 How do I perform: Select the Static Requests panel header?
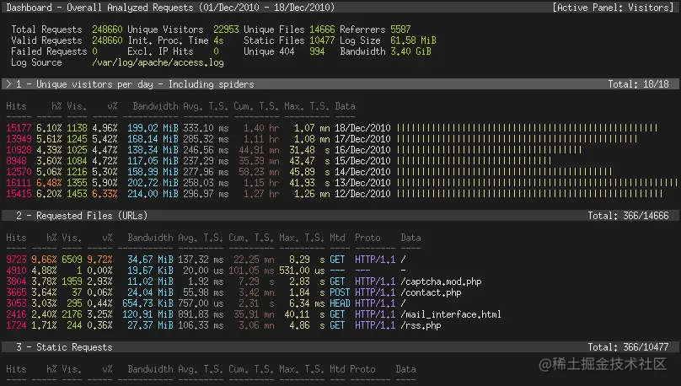click(340, 347)
